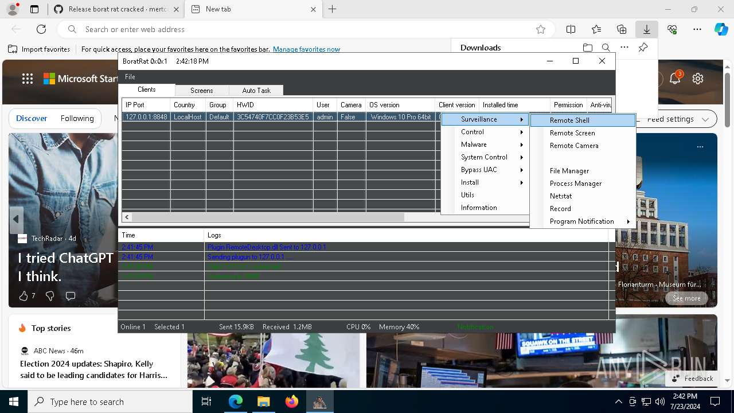
Task: Click Import favorites button
Action: [39, 49]
